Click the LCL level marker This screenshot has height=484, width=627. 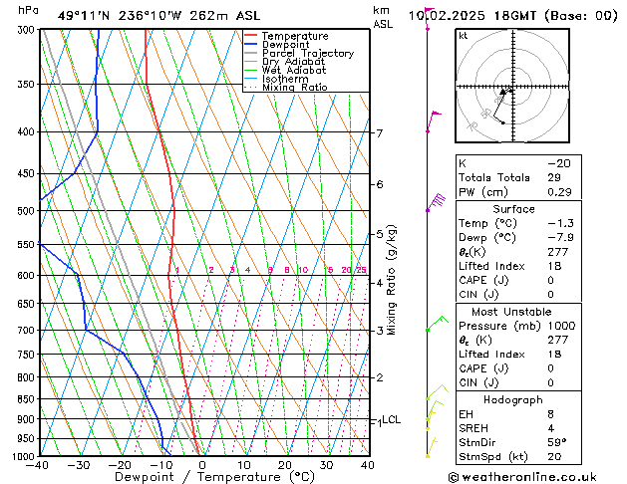[391, 419]
